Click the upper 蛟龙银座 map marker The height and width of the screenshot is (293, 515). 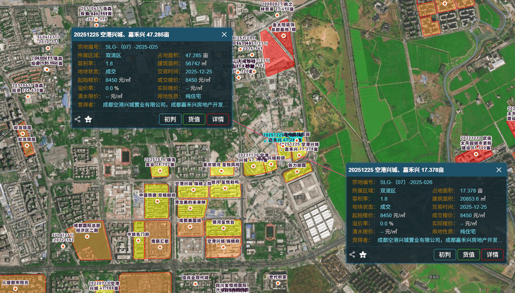point(23,134)
